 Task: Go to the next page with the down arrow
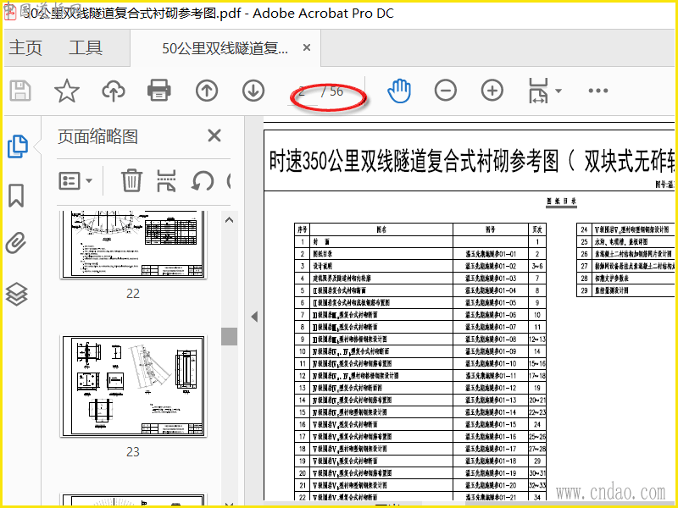pyautogui.click(x=253, y=91)
